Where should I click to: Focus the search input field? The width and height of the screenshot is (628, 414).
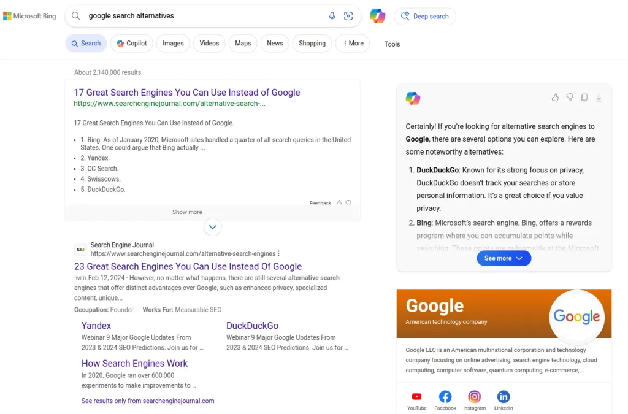click(204, 16)
